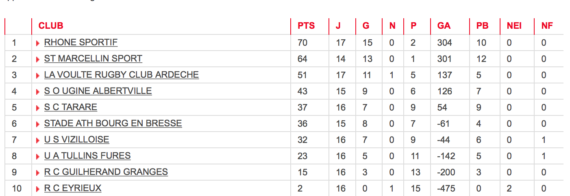Click the red arrow beside RHONE SPORTIF

[x=38, y=43]
